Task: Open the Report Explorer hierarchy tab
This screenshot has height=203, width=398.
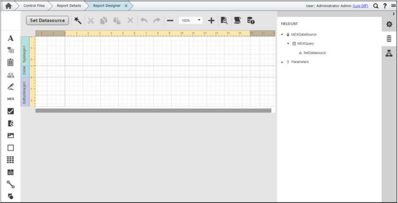Action: coord(389,53)
